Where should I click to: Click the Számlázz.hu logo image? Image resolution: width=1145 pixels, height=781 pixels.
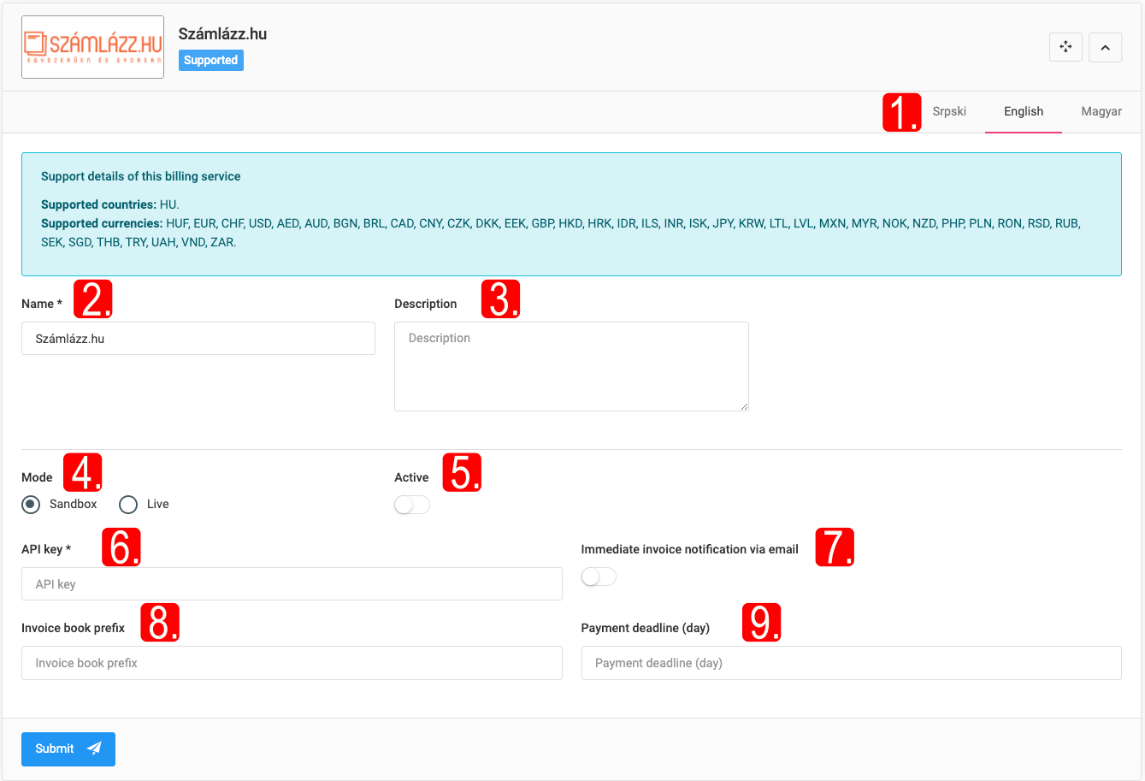coord(92,47)
